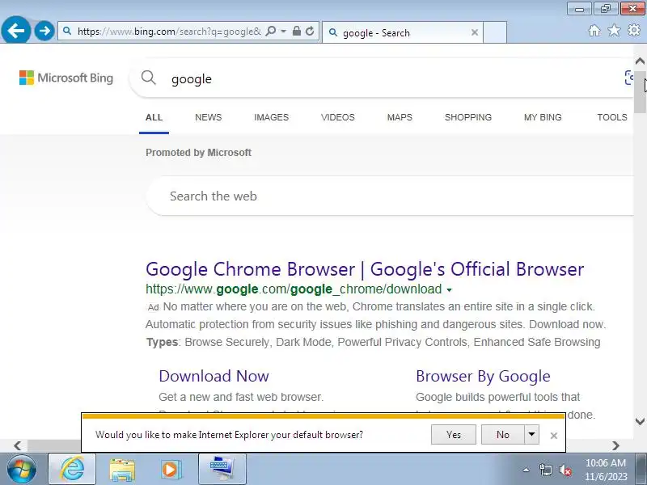647x485 pixels.
Task: Click Internet Explorer taskbar icon
Action: point(72,470)
